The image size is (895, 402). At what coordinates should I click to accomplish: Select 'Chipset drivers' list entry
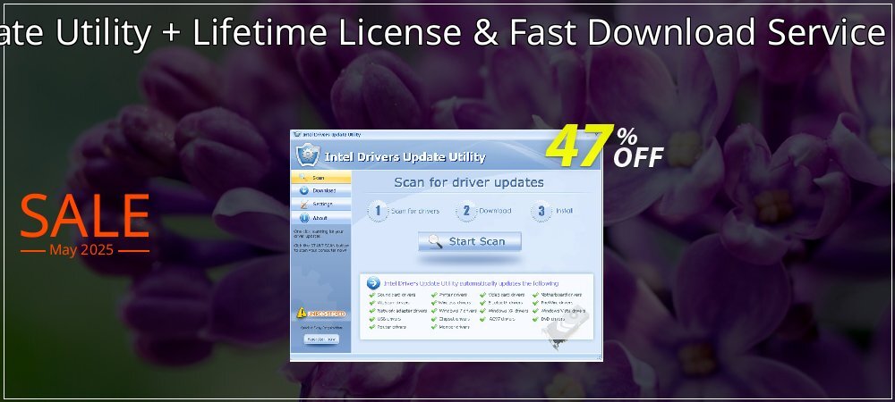pos(450,319)
